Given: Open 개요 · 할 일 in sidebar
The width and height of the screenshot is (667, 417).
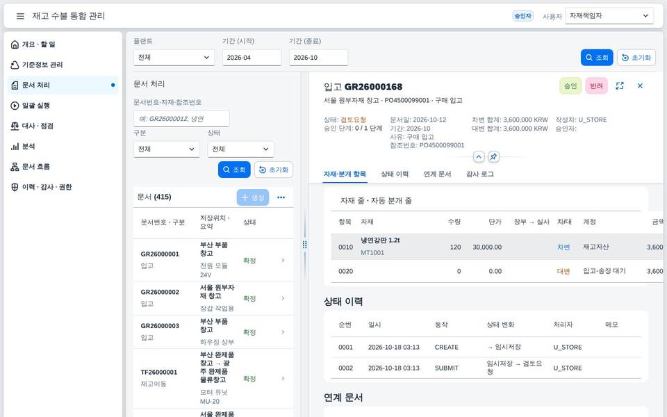Looking at the screenshot, I should pos(63,44).
